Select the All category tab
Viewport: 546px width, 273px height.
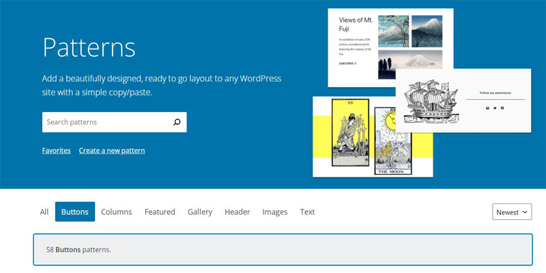[x=44, y=212]
